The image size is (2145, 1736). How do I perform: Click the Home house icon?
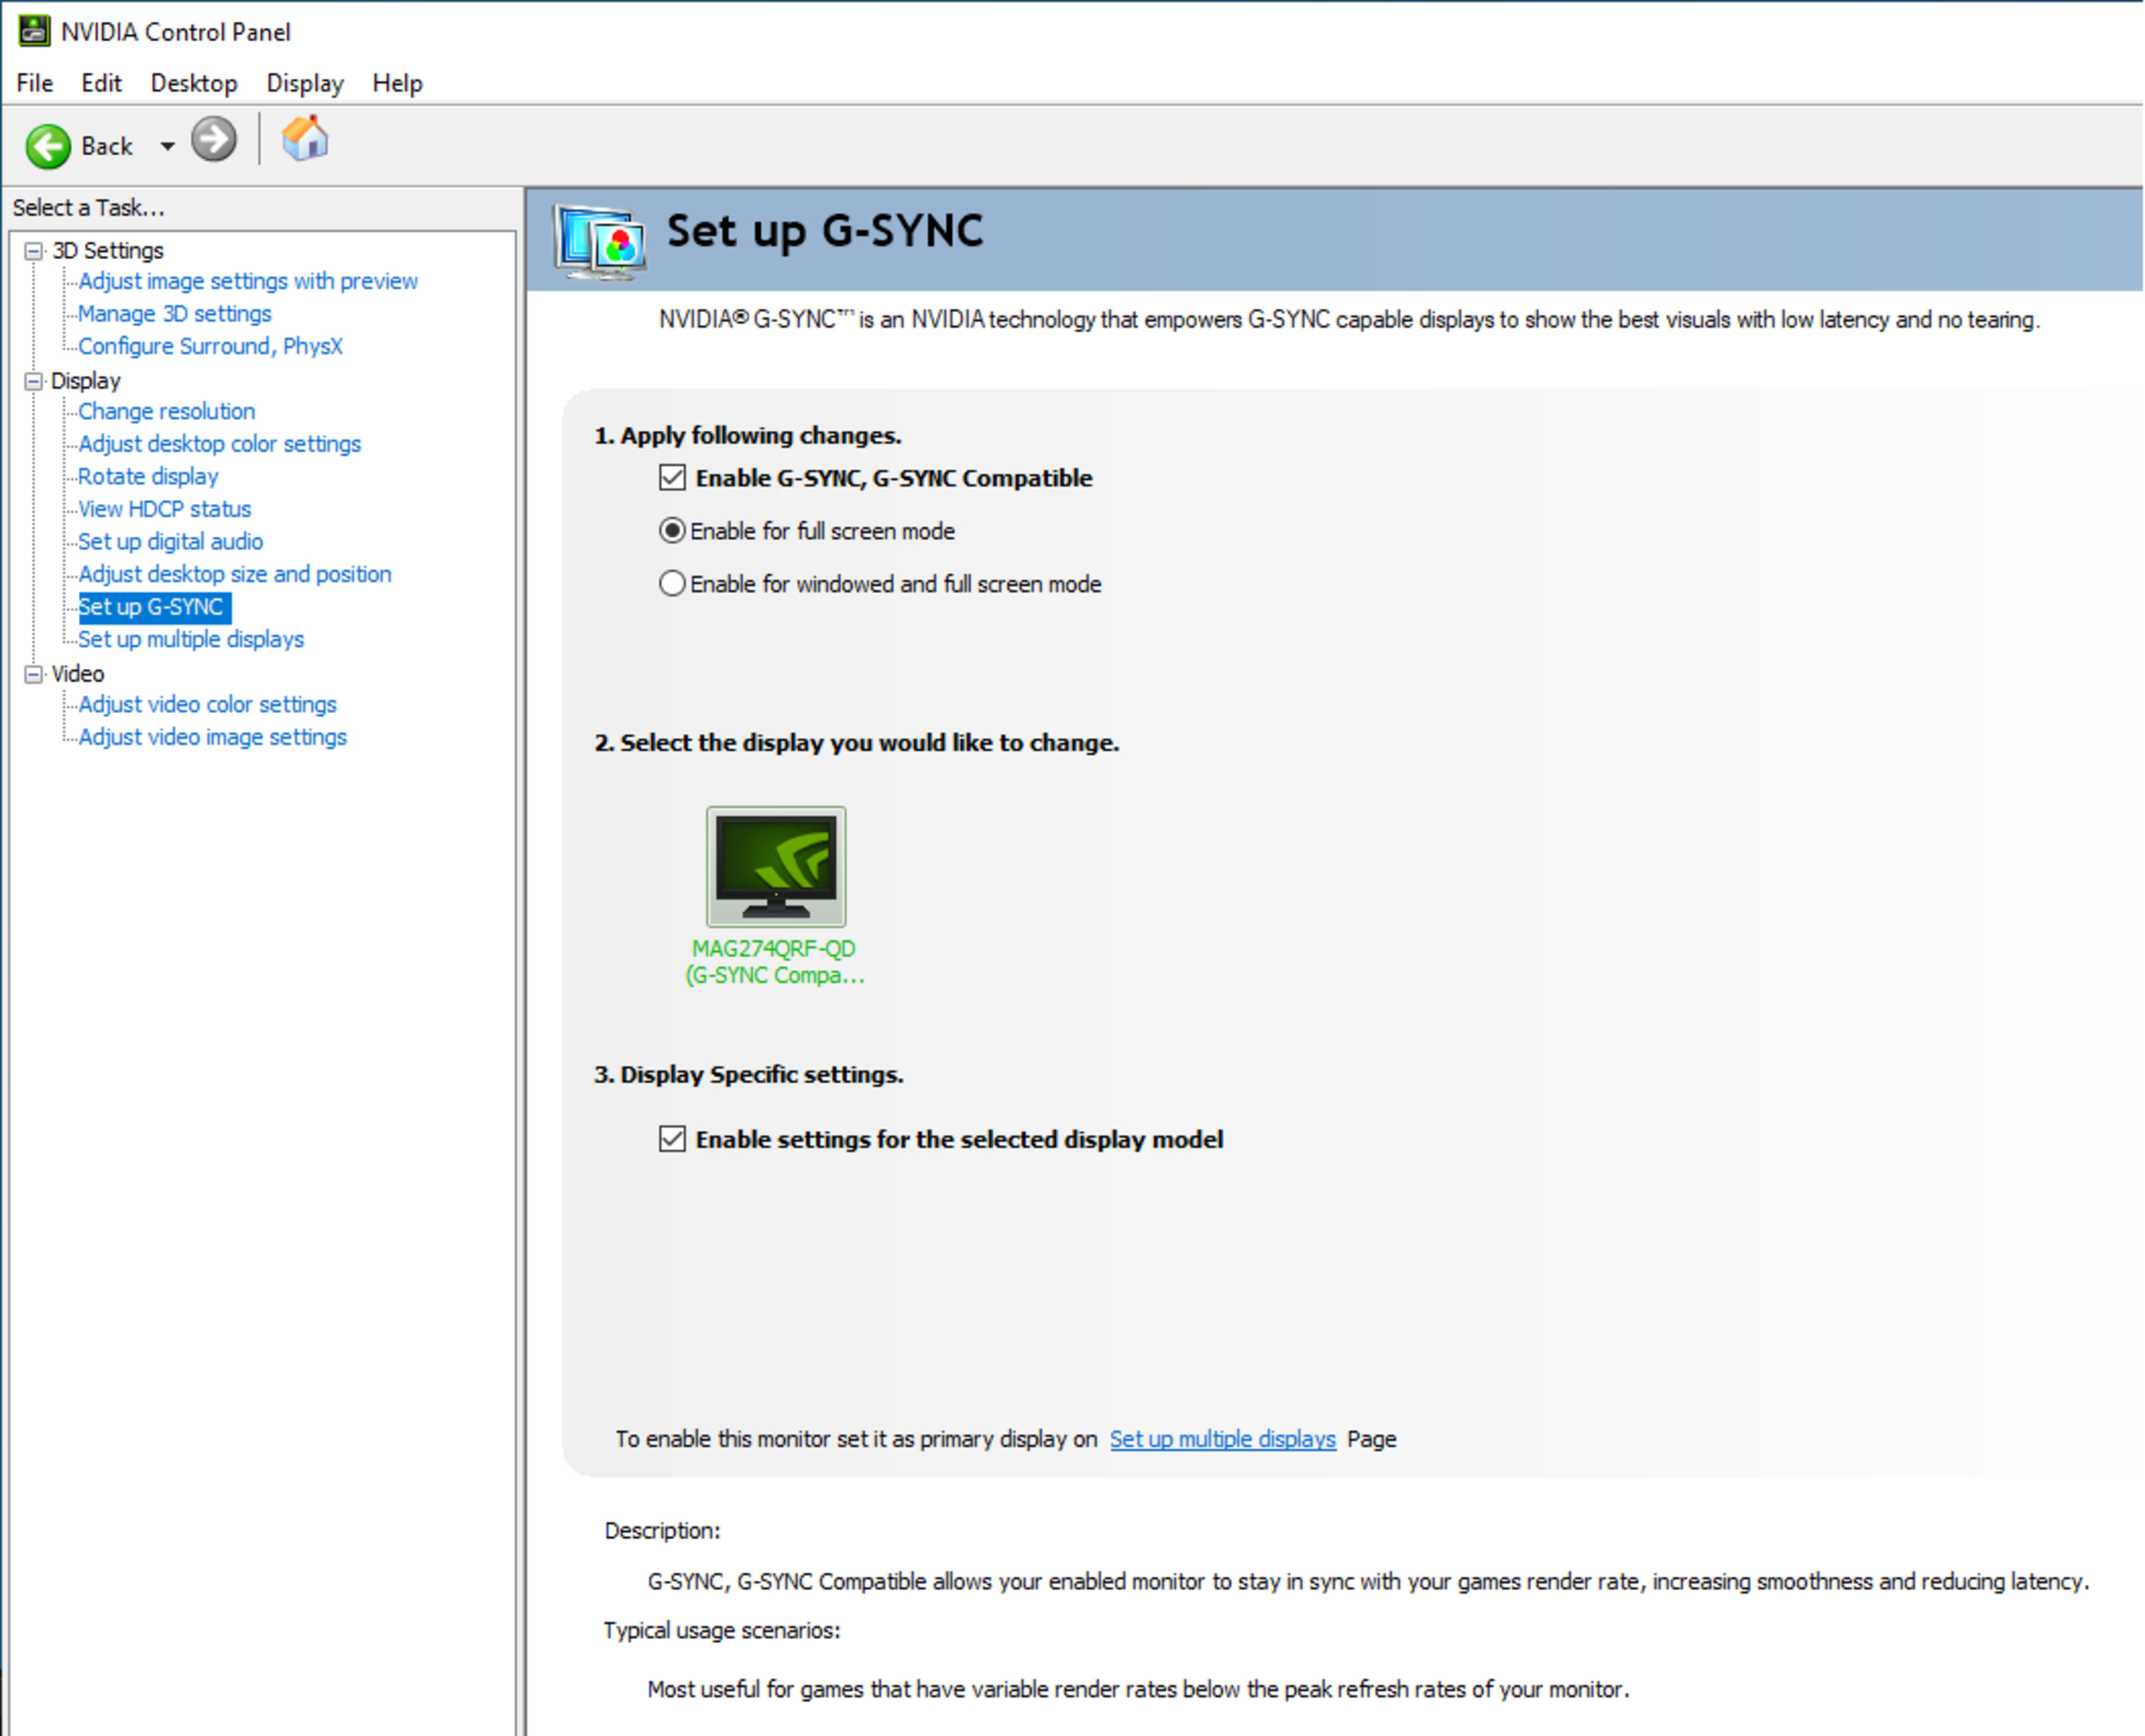305,139
